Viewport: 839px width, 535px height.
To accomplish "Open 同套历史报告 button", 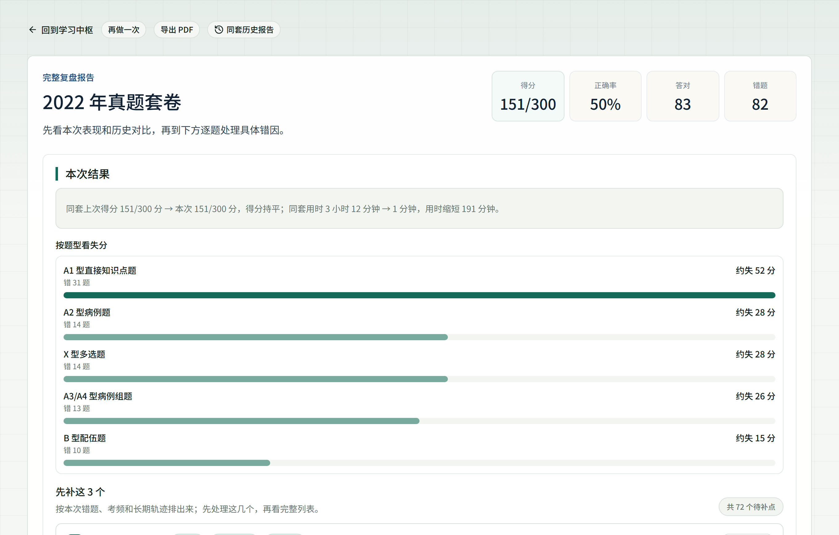I will click(x=244, y=30).
